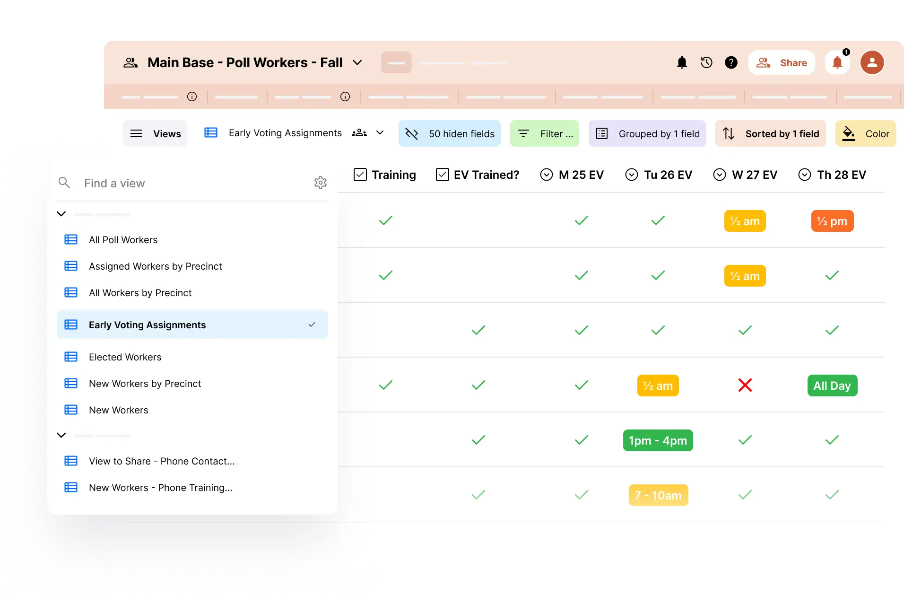
Task: Open the hidden fields panel via eye-slash icon
Action: click(x=412, y=133)
